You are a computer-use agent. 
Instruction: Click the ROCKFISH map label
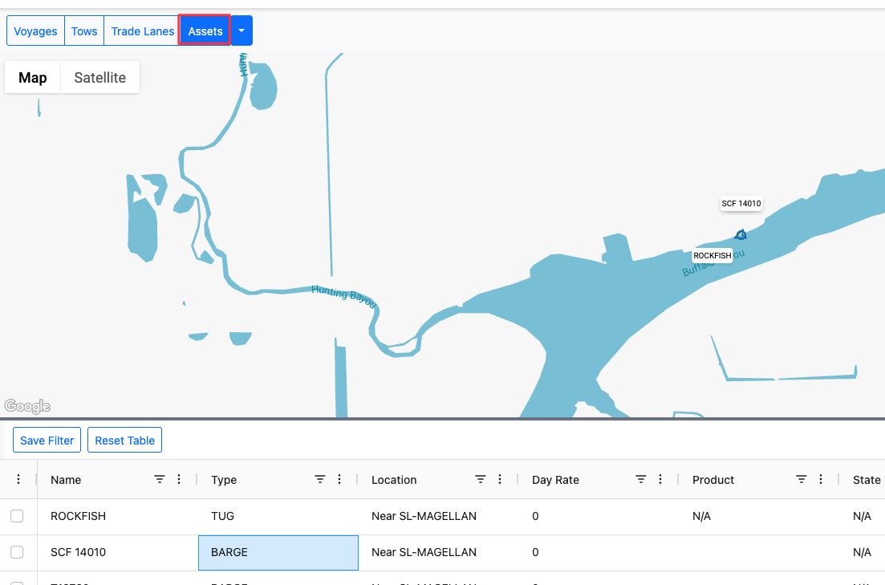[x=712, y=255]
